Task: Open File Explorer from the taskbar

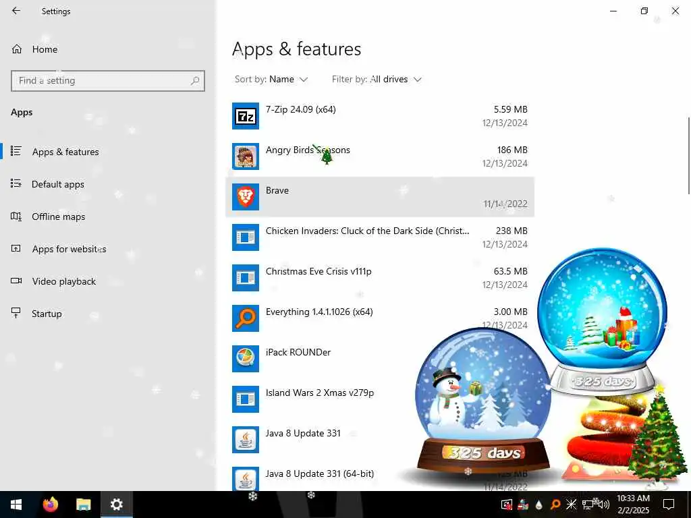Action: click(x=83, y=505)
